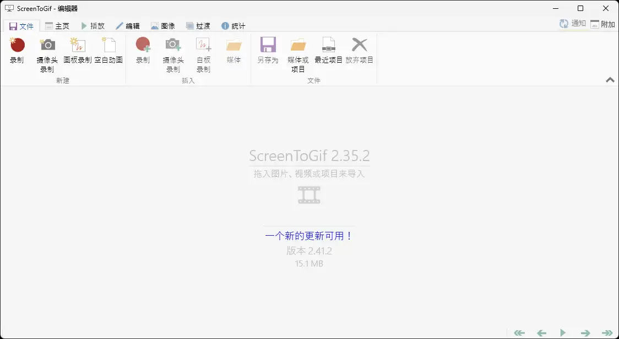
Task: Jump to the last frame
Action: (x=607, y=333)
